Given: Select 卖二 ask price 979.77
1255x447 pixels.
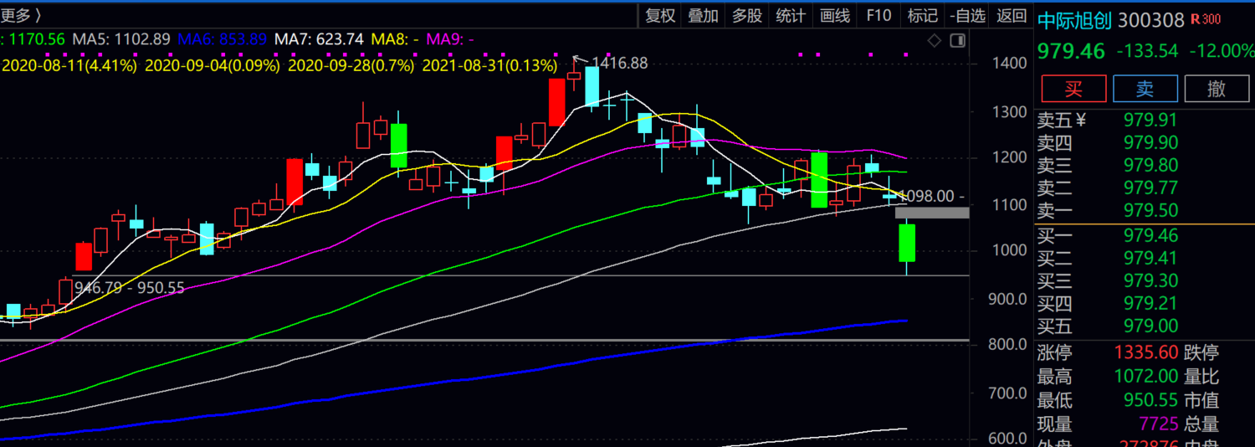Looking at the screenshot, I should [1150, 188].
